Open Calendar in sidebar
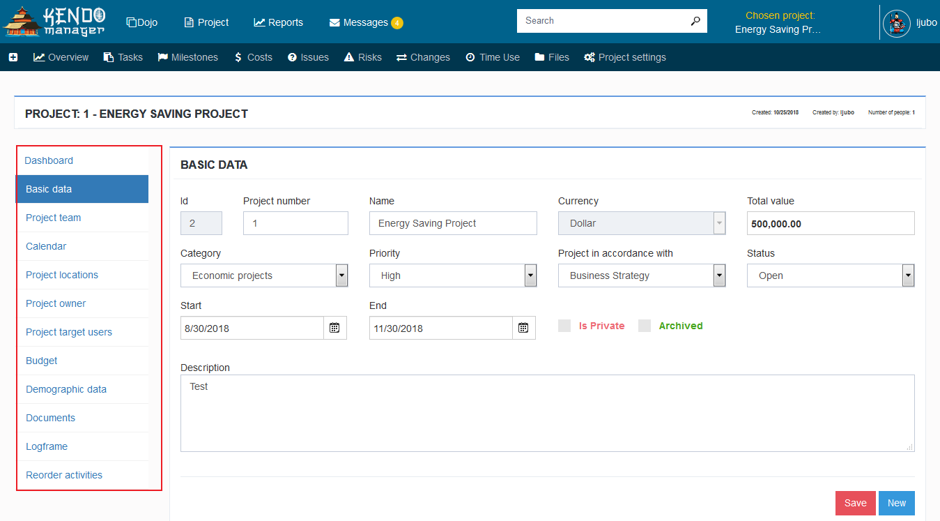Image resolution: width=940 pixels, height=521 pixels. 82,246
